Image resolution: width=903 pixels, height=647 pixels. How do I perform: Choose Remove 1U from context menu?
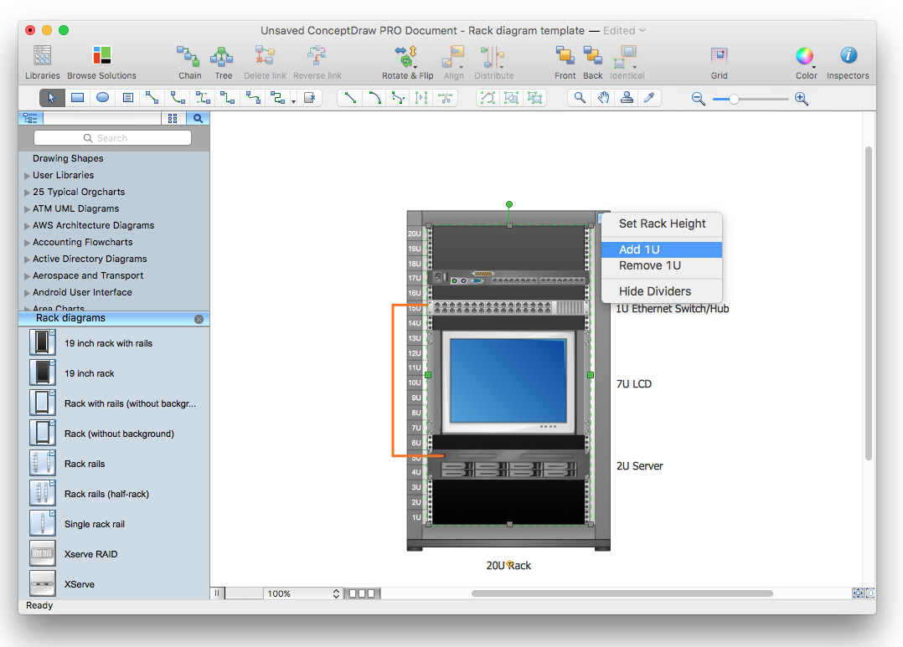click(662, 265)
